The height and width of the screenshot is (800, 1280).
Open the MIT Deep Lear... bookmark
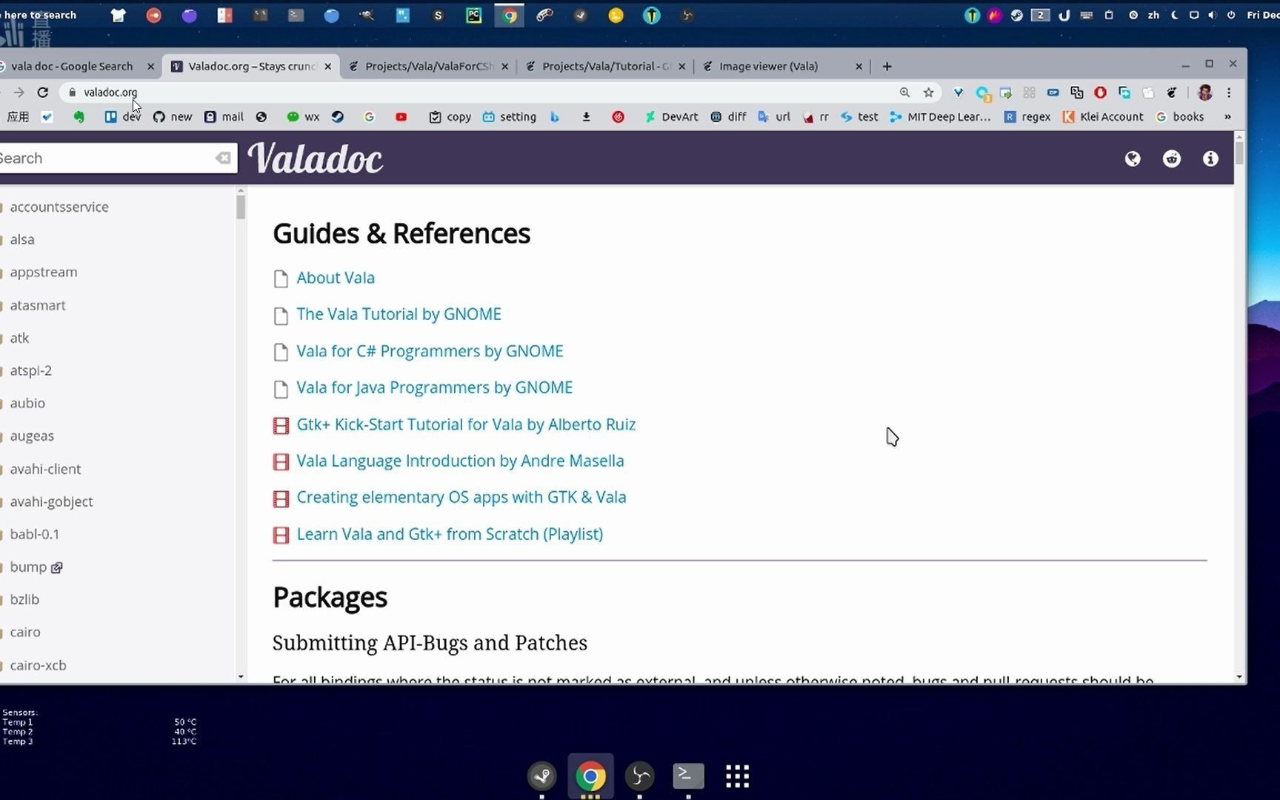pos(940,117)
